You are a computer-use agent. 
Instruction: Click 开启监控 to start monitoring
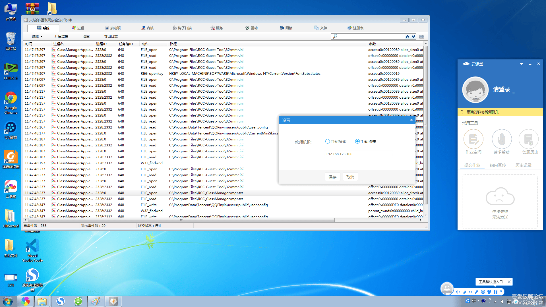point(61,36)
